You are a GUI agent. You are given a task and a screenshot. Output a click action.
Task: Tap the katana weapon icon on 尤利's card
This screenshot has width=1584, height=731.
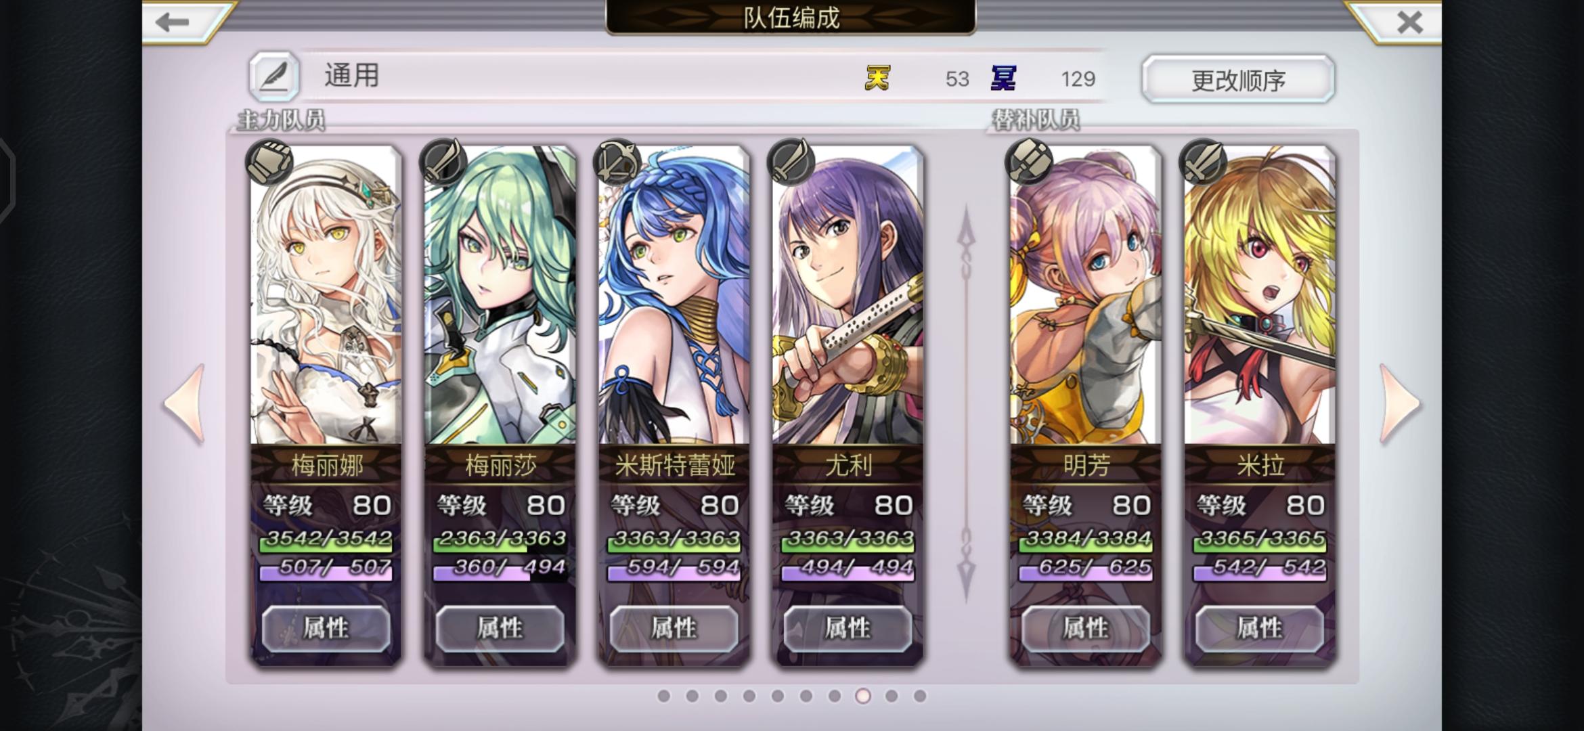point(791,162)
